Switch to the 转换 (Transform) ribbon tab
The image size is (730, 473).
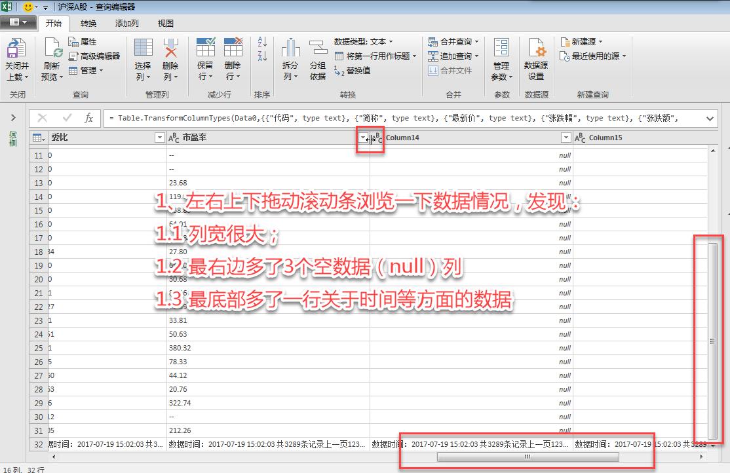87,23
